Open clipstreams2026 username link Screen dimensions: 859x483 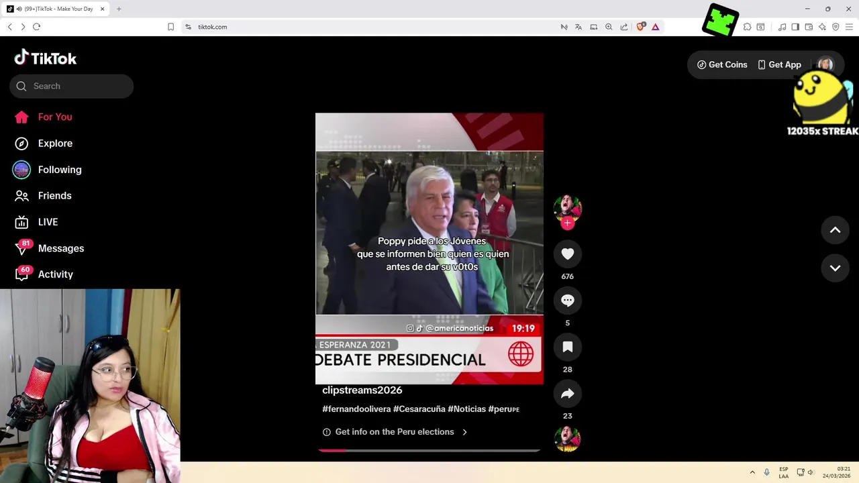coord(362,390)
